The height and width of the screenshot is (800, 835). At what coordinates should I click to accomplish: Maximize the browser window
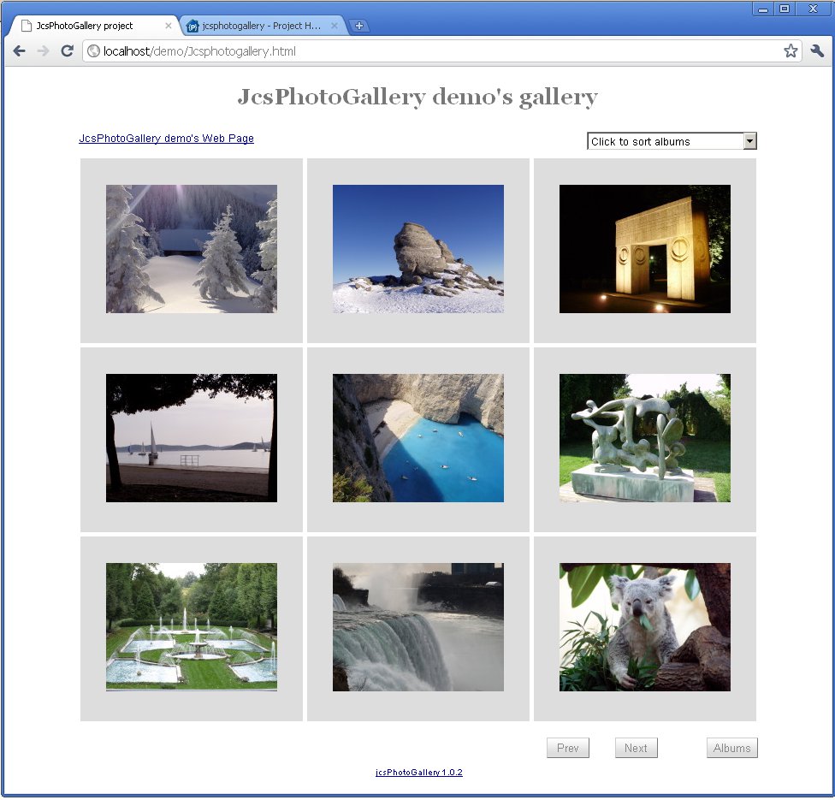point(785,9)
